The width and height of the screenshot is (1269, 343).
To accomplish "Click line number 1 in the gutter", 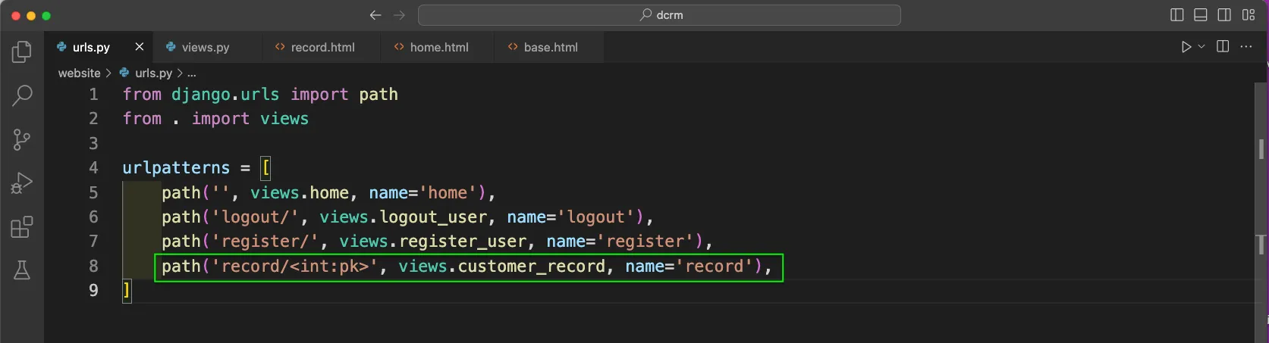I will (x=93, y=95).
